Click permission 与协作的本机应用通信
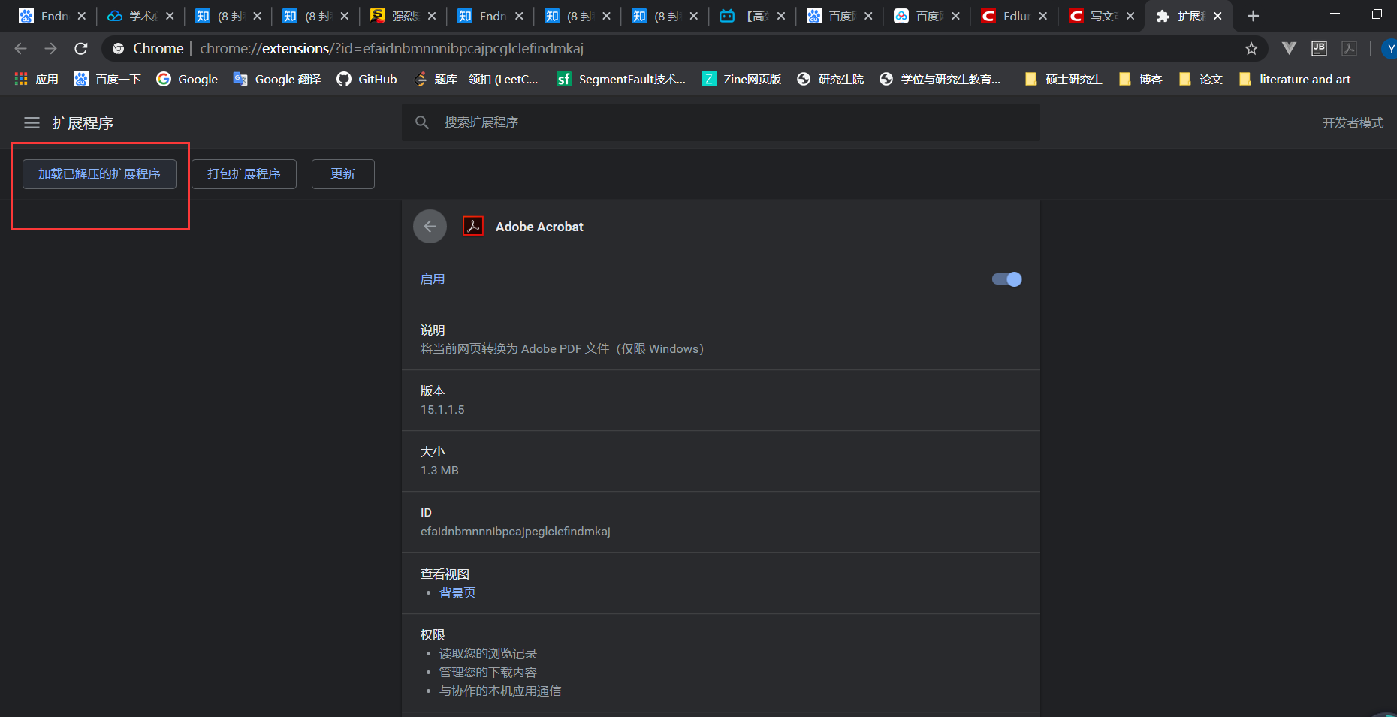The width and height of the screenshot is (1397, 717). point(500,691)
